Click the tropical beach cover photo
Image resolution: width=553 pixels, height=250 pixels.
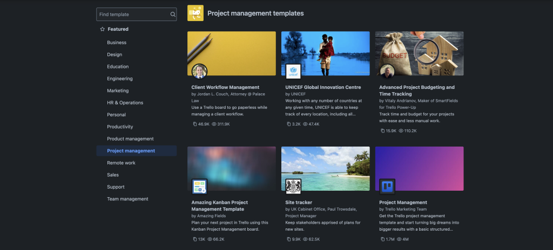point(326,168)
